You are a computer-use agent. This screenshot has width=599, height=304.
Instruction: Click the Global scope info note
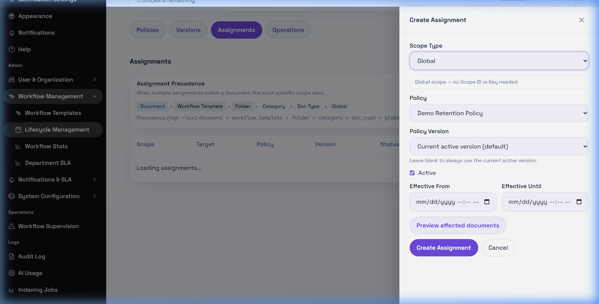499,82
